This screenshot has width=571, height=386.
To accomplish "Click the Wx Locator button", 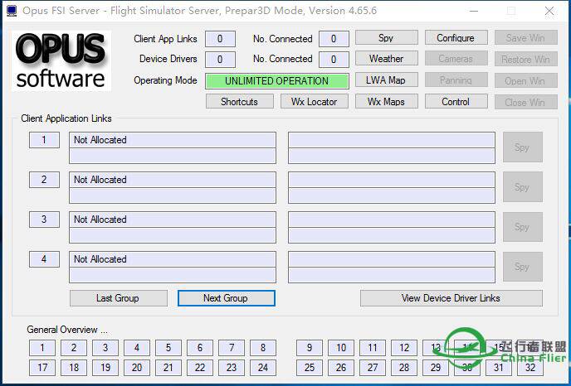I will pos(314,102).
